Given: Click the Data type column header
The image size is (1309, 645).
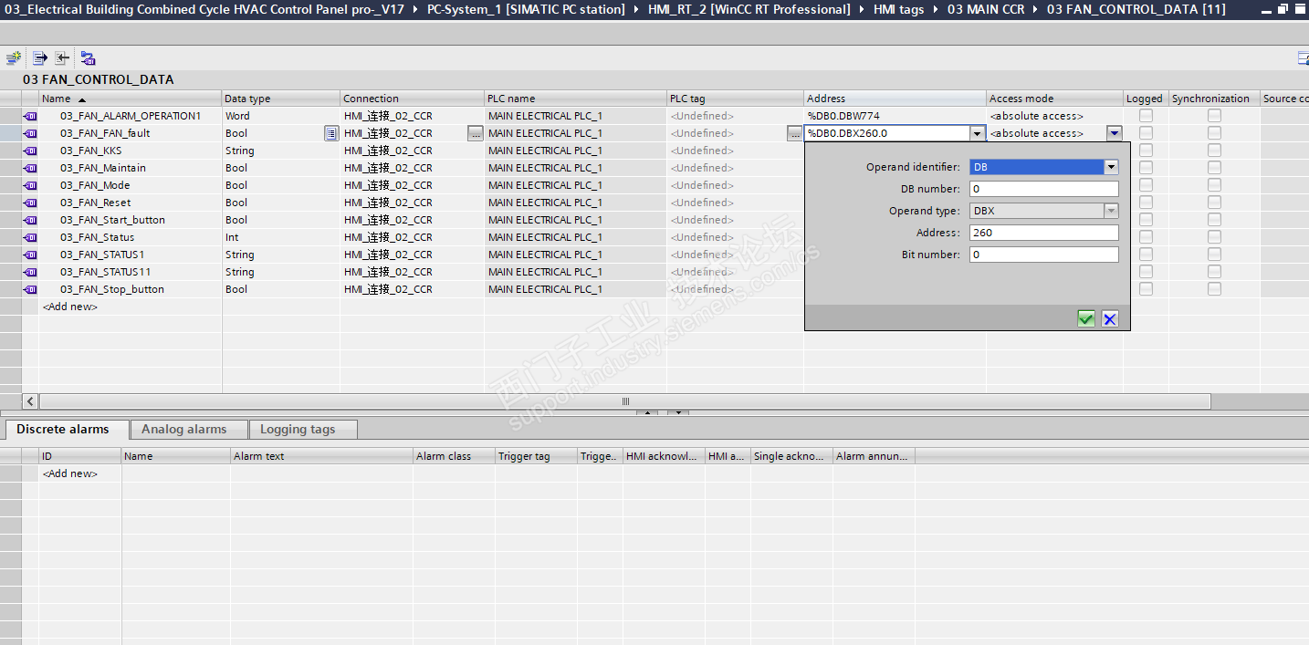Looking at the screenshot, I should tap(281, 99).
